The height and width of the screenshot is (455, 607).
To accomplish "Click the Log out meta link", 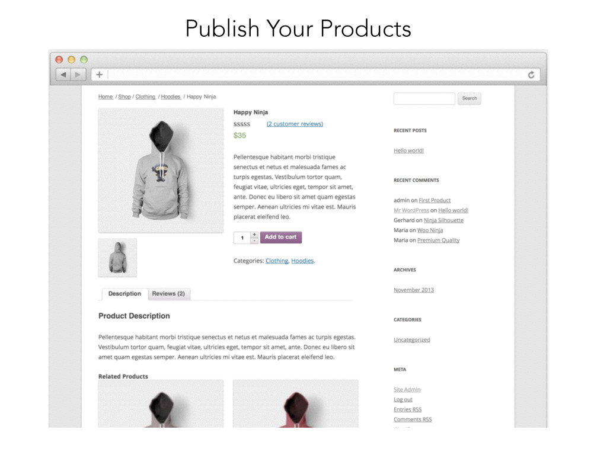I will (403, 399).
